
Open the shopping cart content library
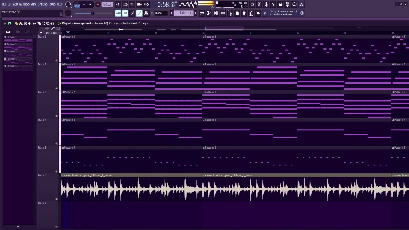tap(265, 13)
